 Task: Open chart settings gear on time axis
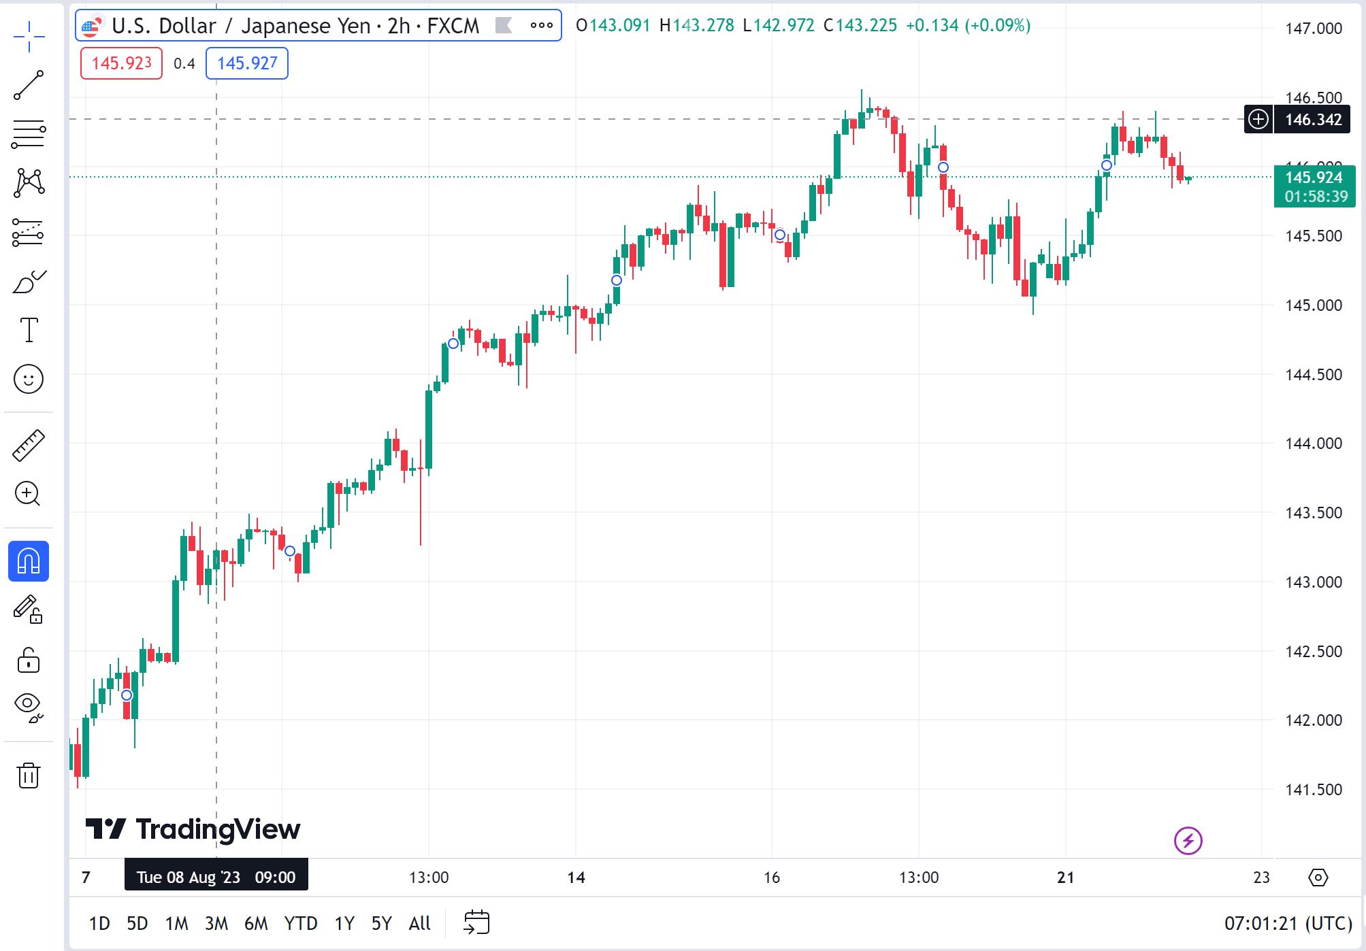1318,877
